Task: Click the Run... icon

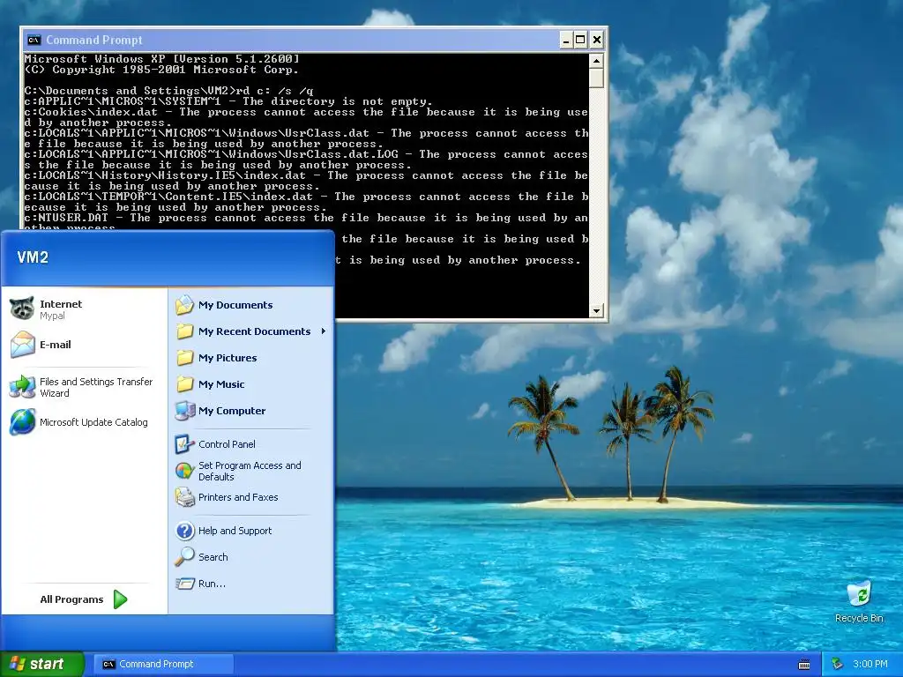Action: (x=185, y=584)
